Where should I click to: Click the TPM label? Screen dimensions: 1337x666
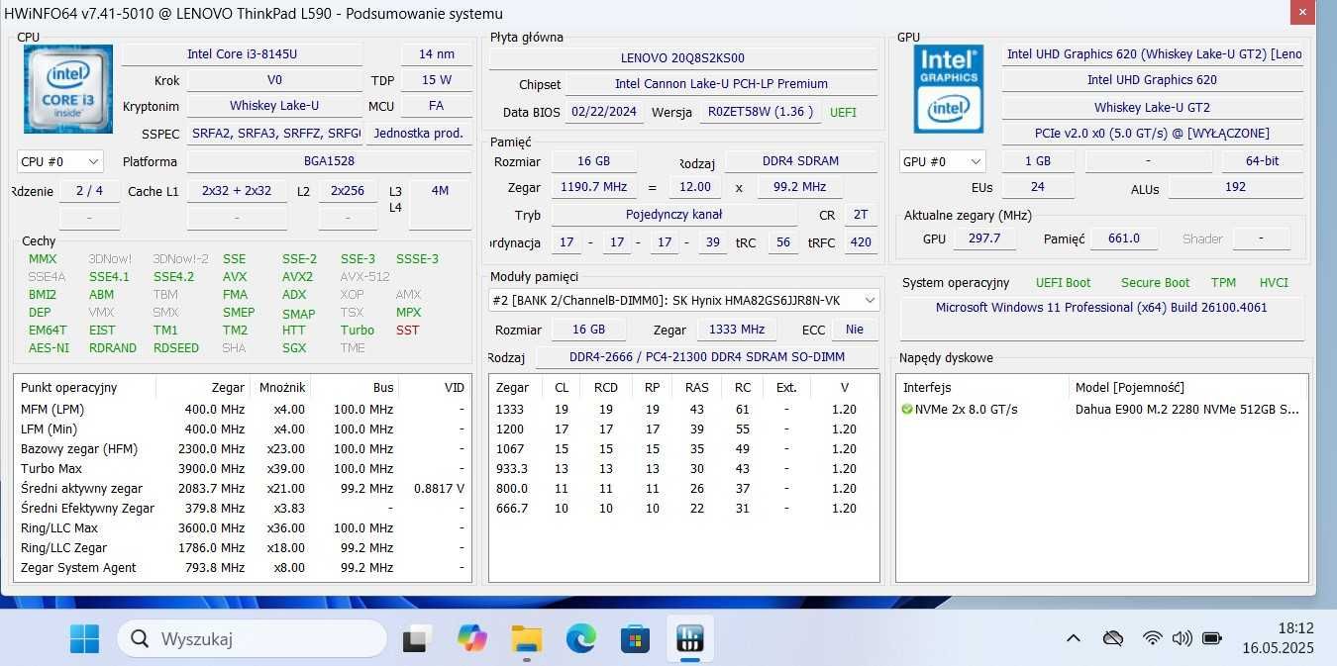pos(1223,283)
